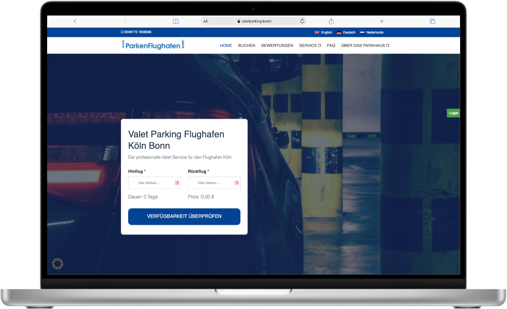Screen dimensions: 507x309
Task: Open the Share sheet icon
Action: pos(331,21)
